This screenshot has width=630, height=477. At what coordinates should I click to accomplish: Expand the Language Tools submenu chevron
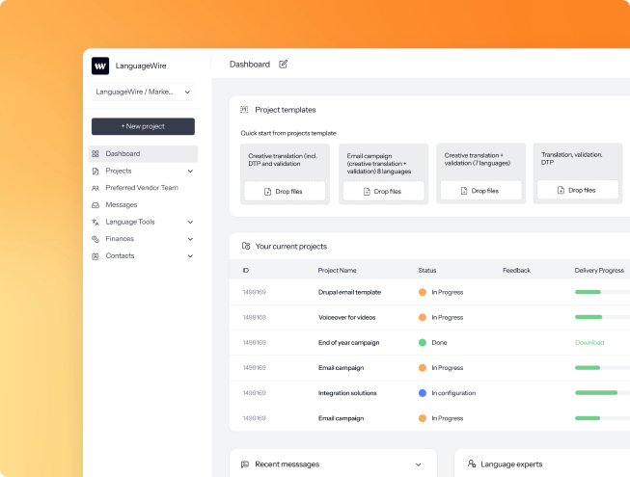pyautogui.click(x=190, y=222)
